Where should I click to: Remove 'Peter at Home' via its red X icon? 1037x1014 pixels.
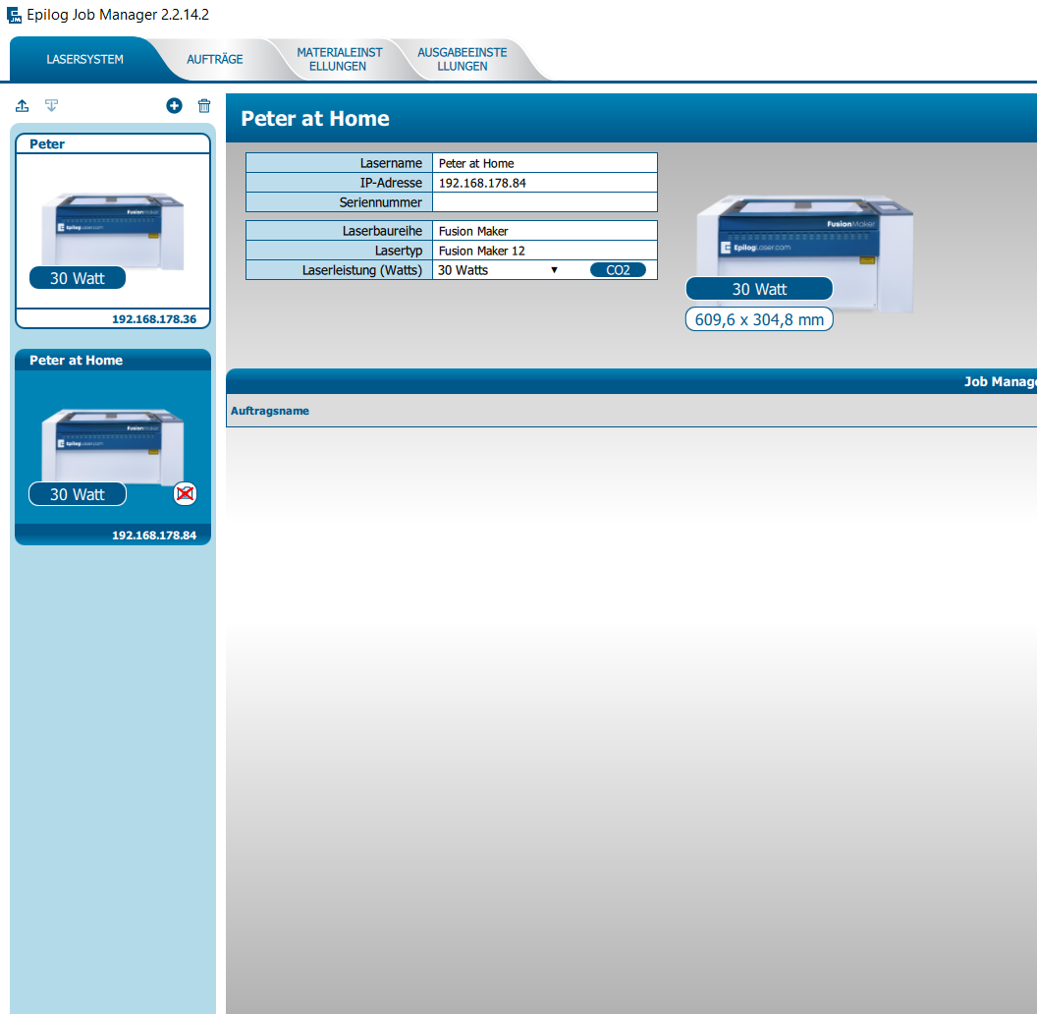[185, 494]
